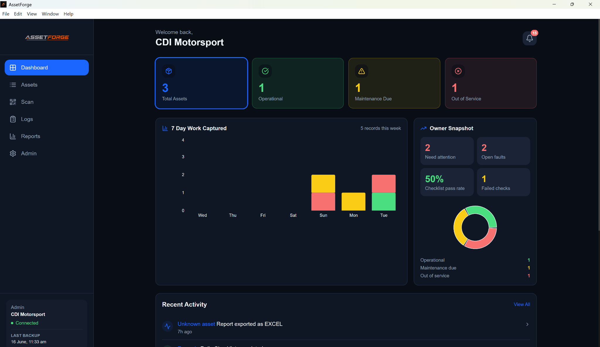Click the red bar segment on Tuesday

383,184
